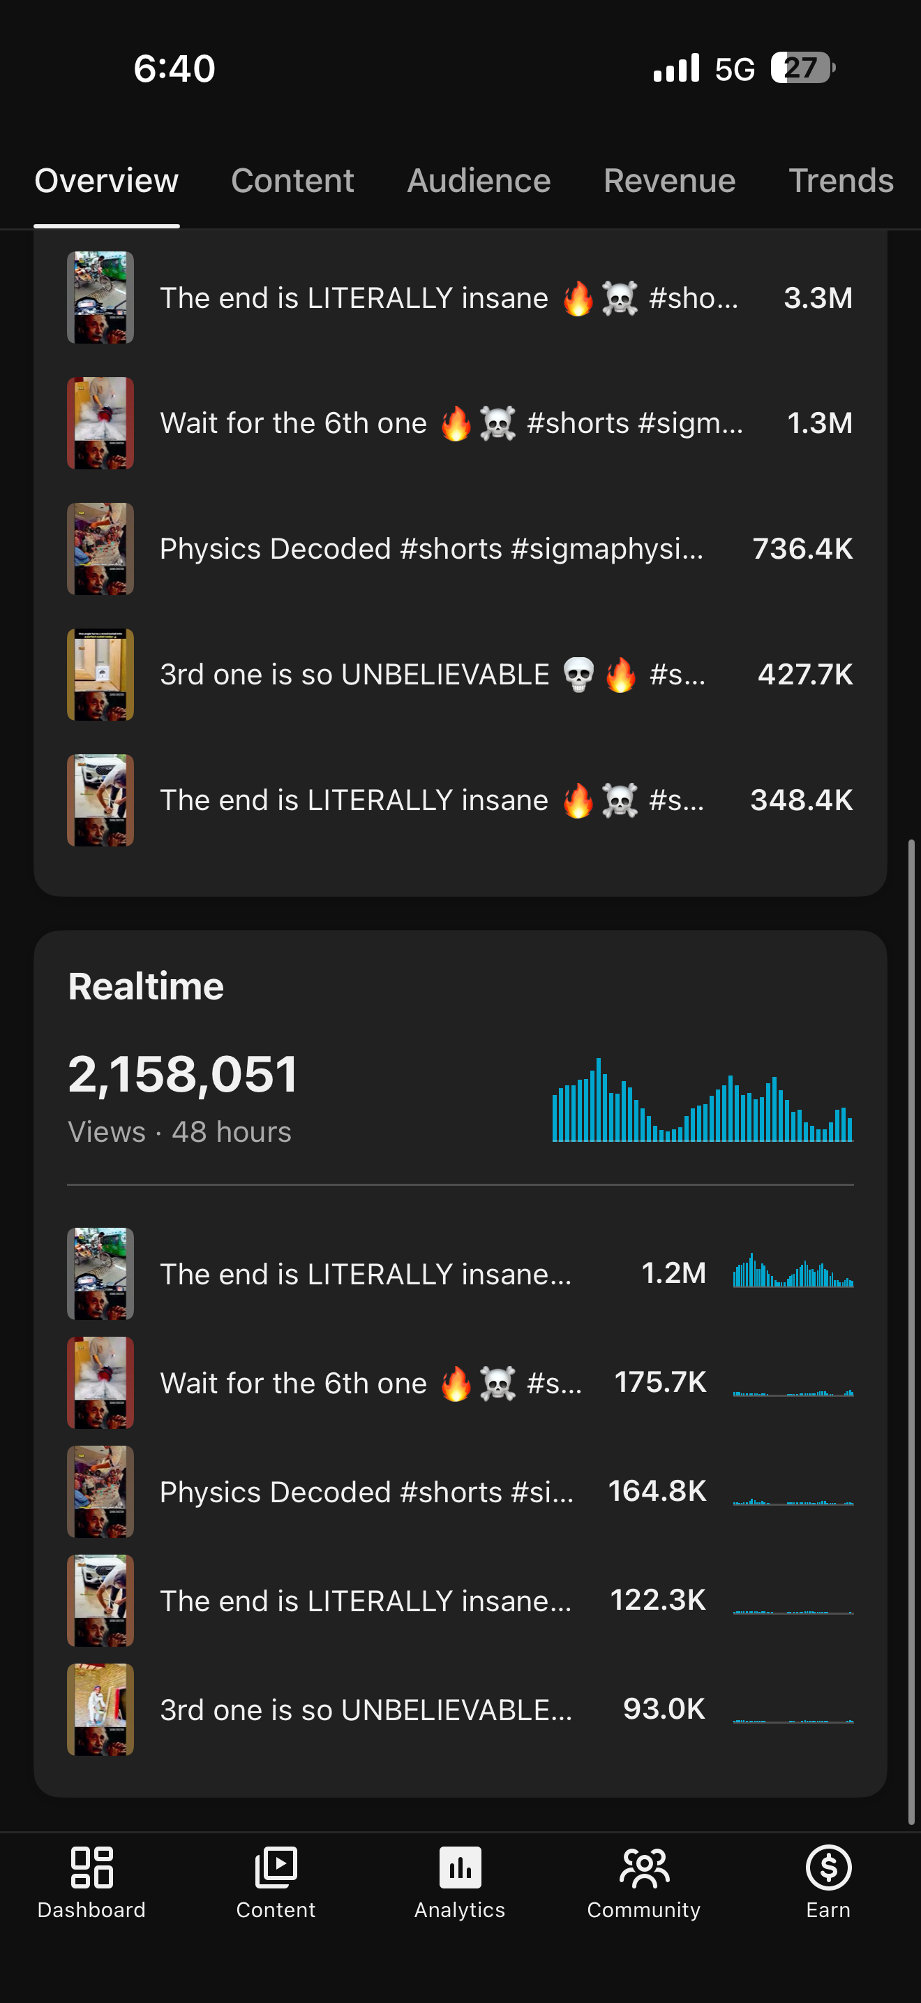Switch to the Audience tab
Image resolution: width=921 pixels, height=2003 pixels.
click(x=479, y=180)
